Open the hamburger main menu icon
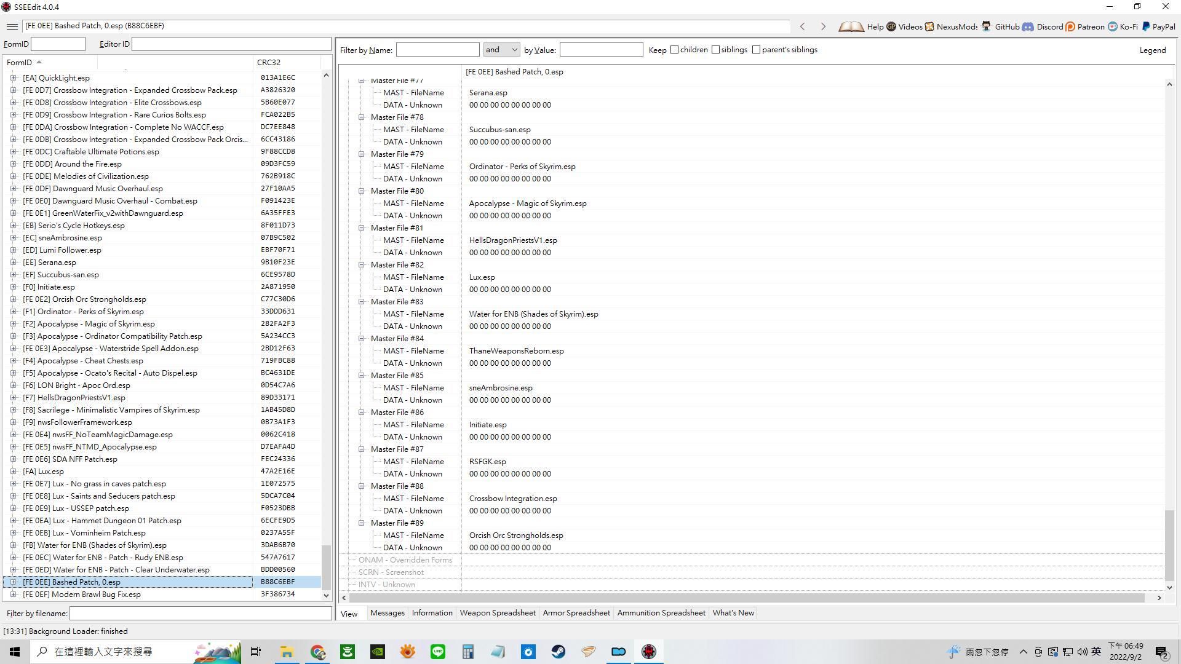The image size is (1181, 664). [12, 26]
